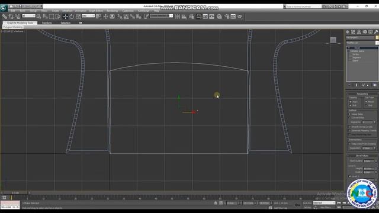The image size is (379, 213).
Task: Click the object color swatch
Action: [377, 37]
